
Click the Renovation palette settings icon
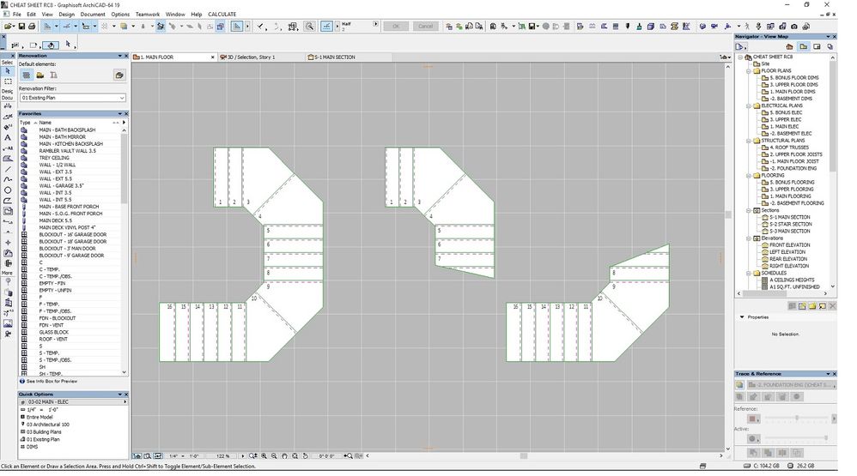(x=119, y=75)
